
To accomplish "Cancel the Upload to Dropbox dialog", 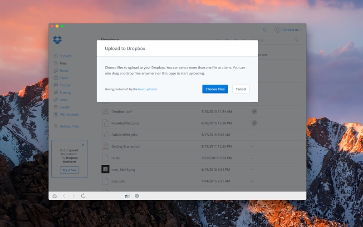I will pos(240,89).
